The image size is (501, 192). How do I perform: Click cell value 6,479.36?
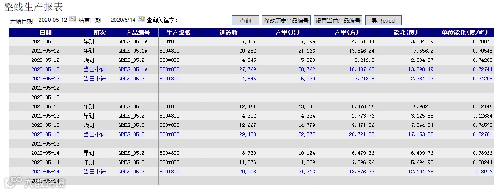362,153
